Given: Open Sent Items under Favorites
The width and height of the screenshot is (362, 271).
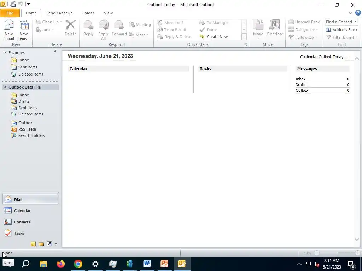Looking at the screenshot, I should pos(24,67).
